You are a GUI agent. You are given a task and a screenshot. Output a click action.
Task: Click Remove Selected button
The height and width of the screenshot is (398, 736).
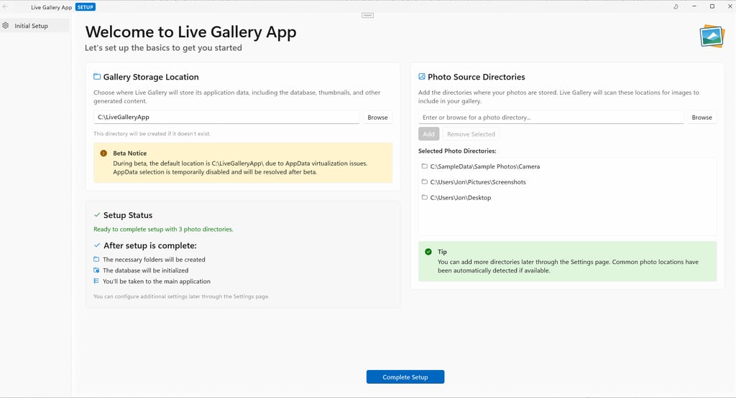[471, 134]
